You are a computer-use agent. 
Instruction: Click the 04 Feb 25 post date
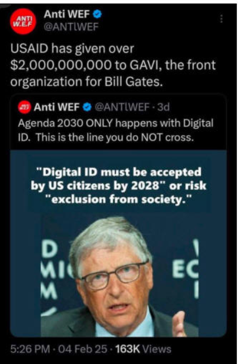point(83,349)
